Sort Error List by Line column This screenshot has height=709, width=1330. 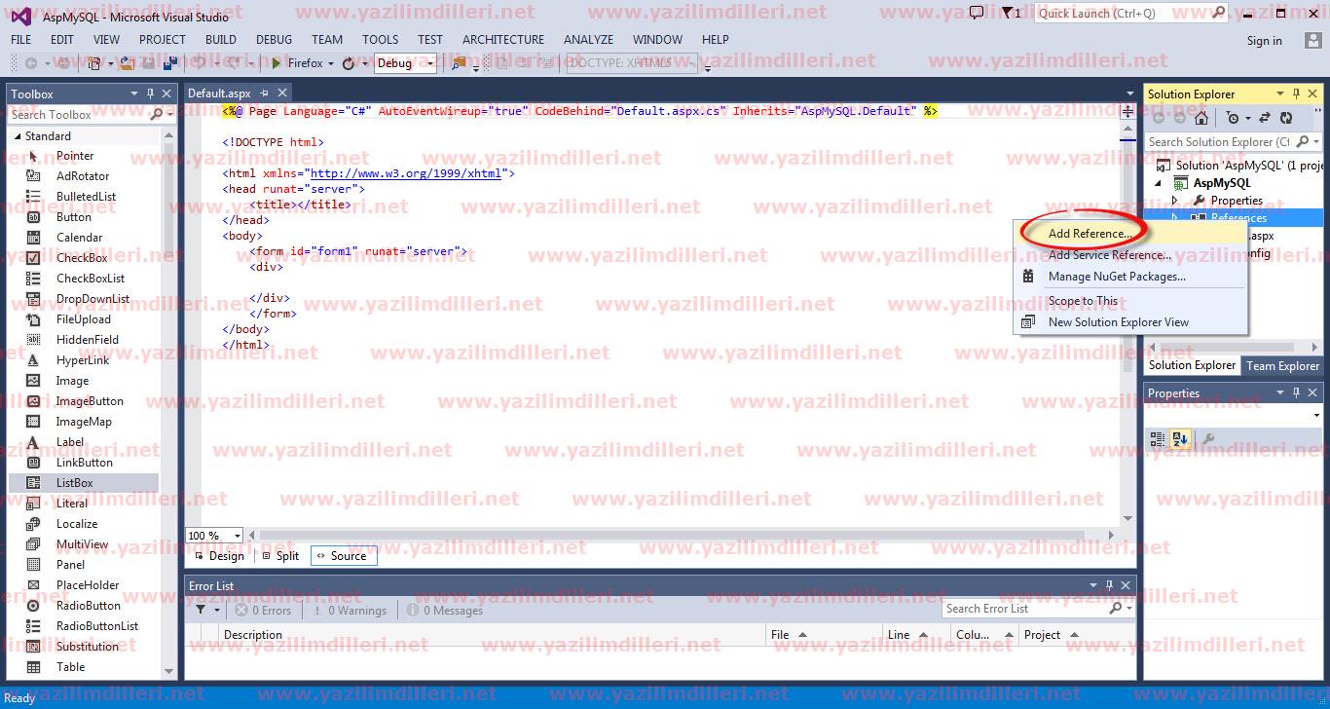916,635
